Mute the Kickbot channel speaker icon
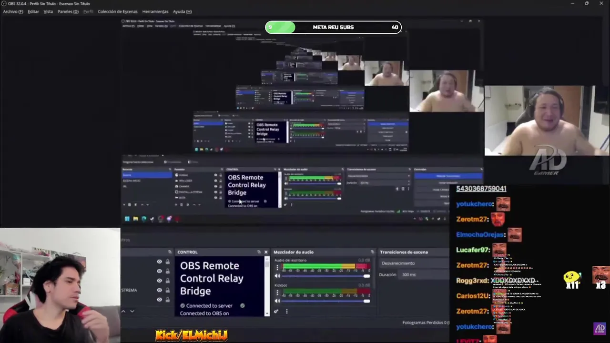The width and height of the screenshot is (610, 343). pyautogui.click(x=277, y=301)
